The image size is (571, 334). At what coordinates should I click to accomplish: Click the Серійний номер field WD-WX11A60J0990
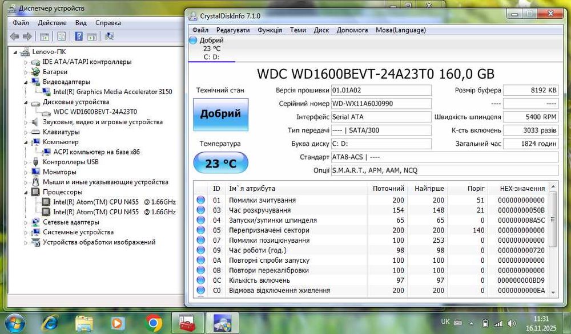tap(381, 104)
